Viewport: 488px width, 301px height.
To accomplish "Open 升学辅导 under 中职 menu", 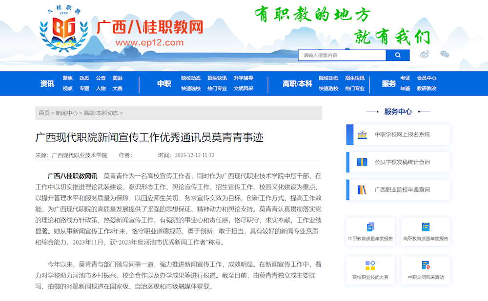I will [x=243, y=78].
